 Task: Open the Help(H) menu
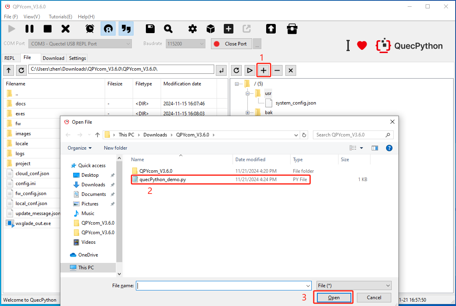86,16
